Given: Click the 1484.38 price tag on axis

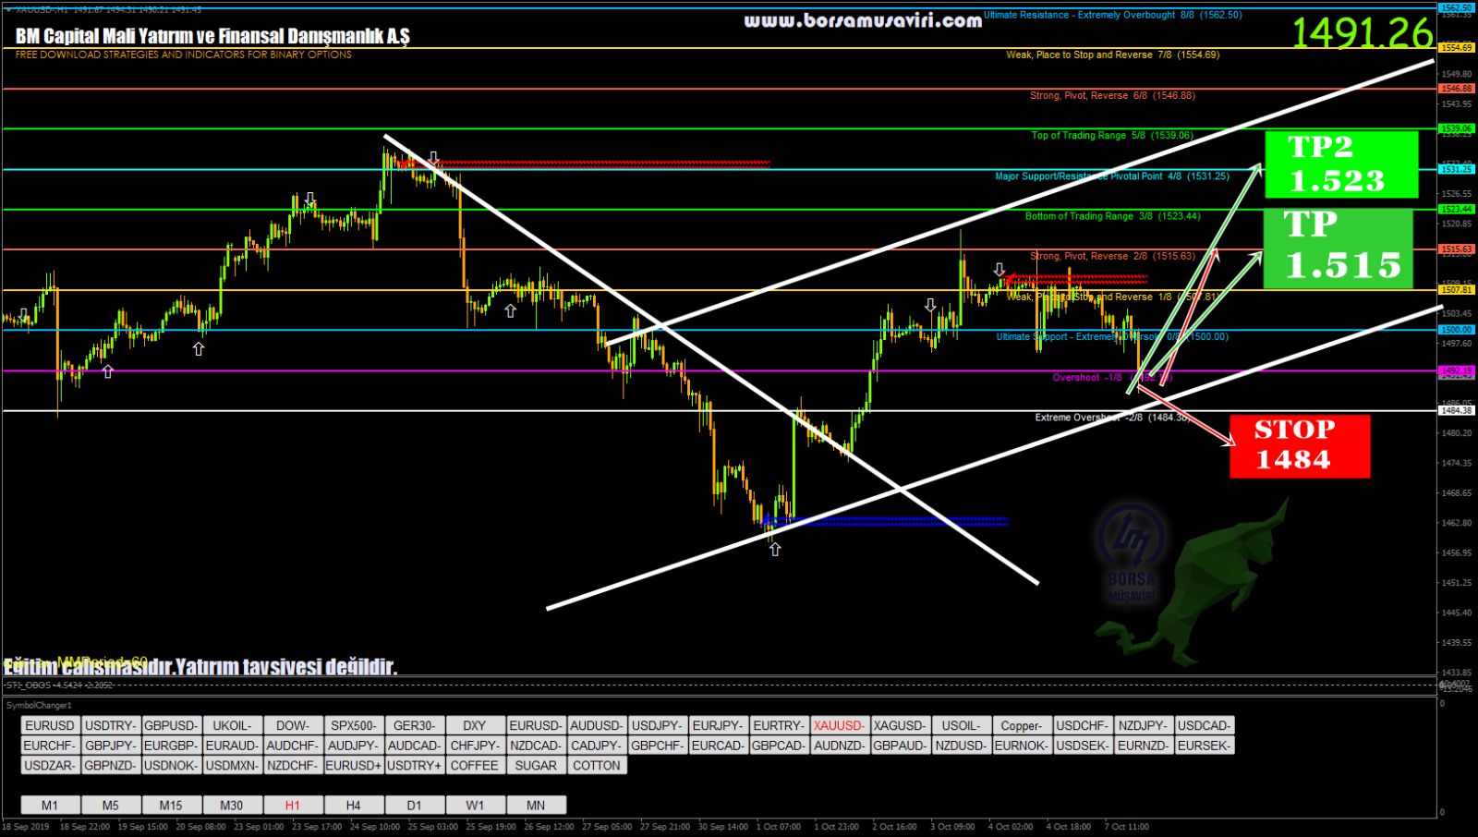Looking at the screenshot, I should click(1456, 410).
